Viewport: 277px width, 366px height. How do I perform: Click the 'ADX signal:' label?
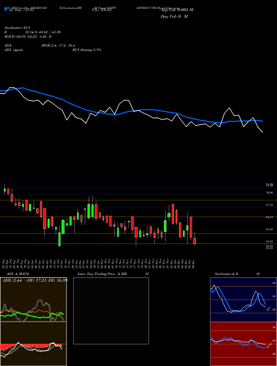[x=14, y=50]
